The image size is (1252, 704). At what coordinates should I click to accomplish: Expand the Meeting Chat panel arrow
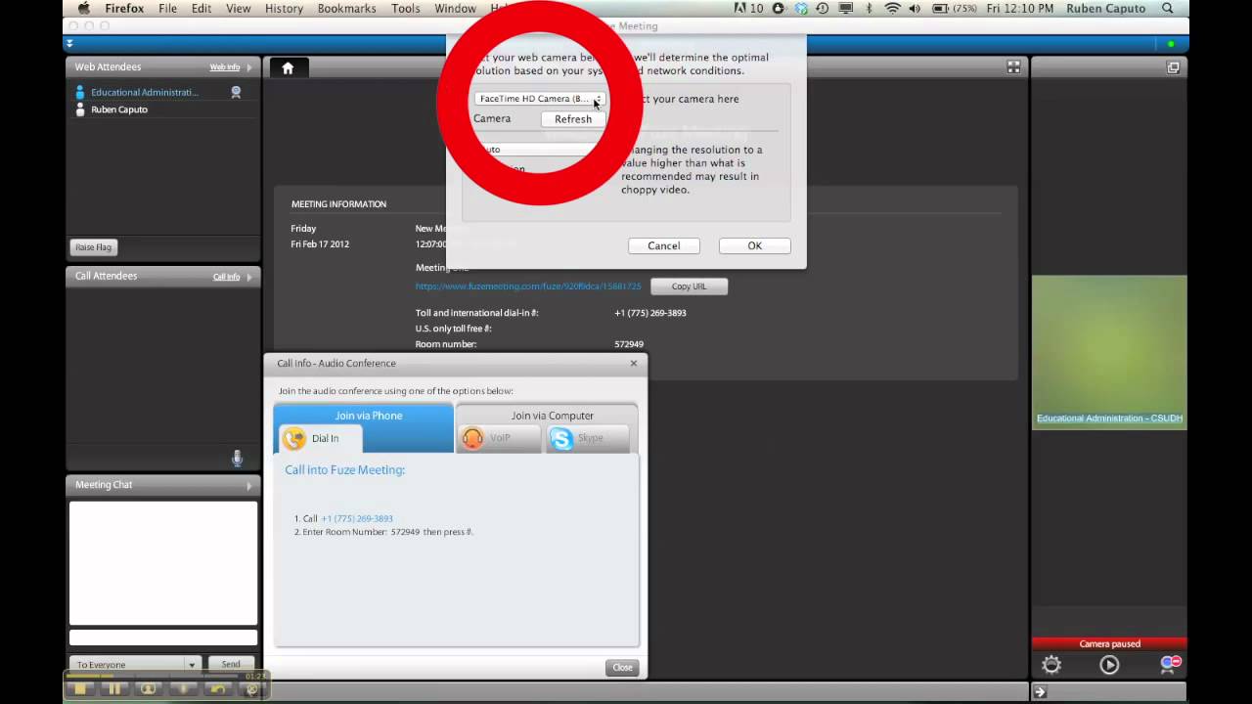coord(249,485)
